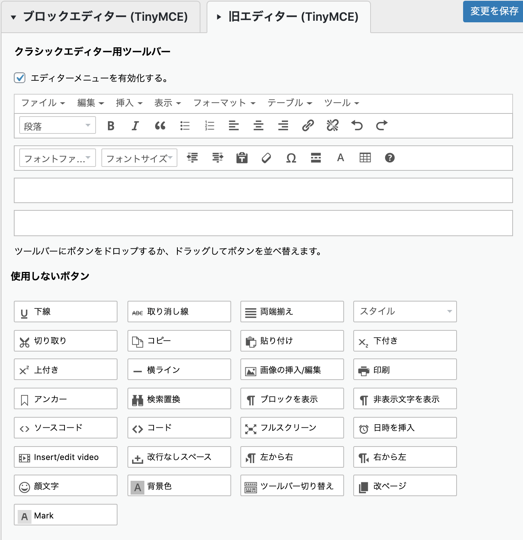
Task: Select the フルスクリーン button
Action: pyautogui.click(x=292, y=428)
